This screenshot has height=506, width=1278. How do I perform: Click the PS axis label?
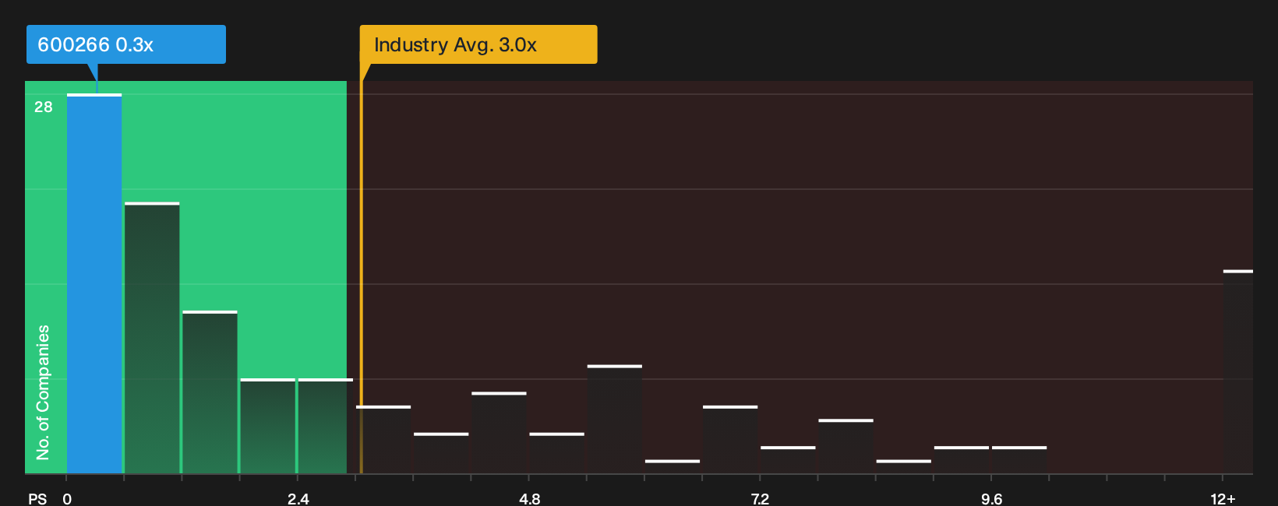[x=37, y=499]
